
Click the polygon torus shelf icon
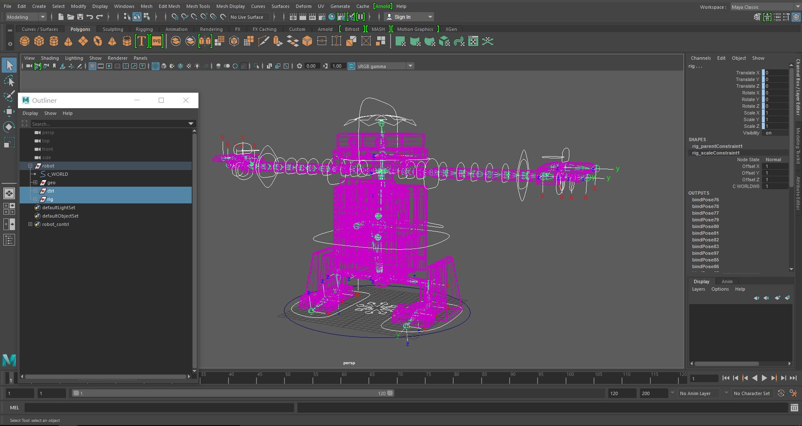click(x=98, y=41)
